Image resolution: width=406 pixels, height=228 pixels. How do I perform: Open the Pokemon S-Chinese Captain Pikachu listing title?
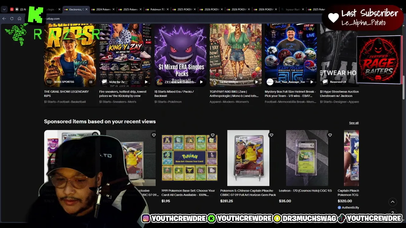(x=248, y=193)
